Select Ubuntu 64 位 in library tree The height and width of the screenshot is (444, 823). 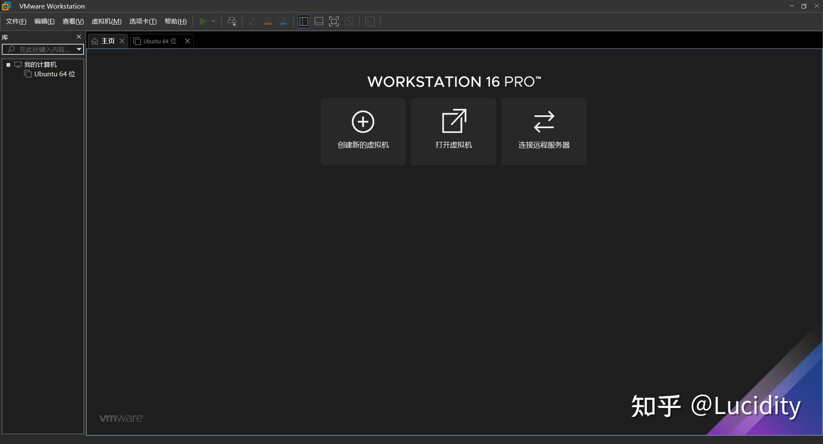(54, 74)
